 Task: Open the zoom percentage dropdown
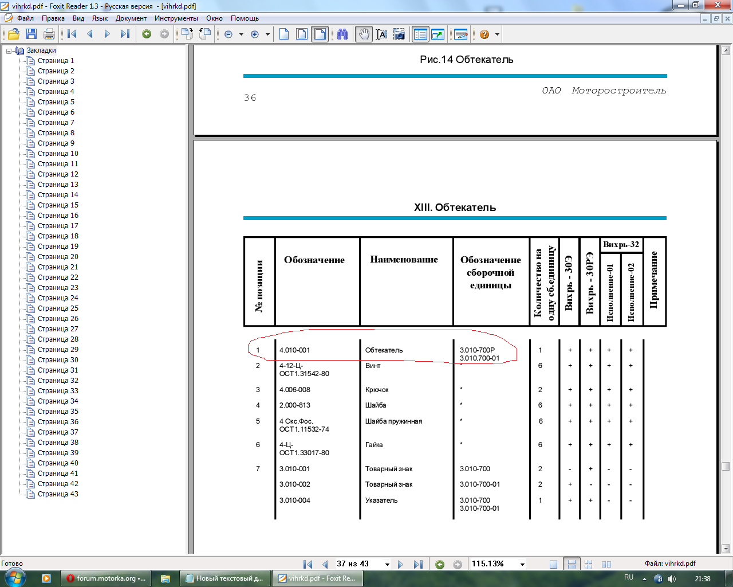click(522, 564)
